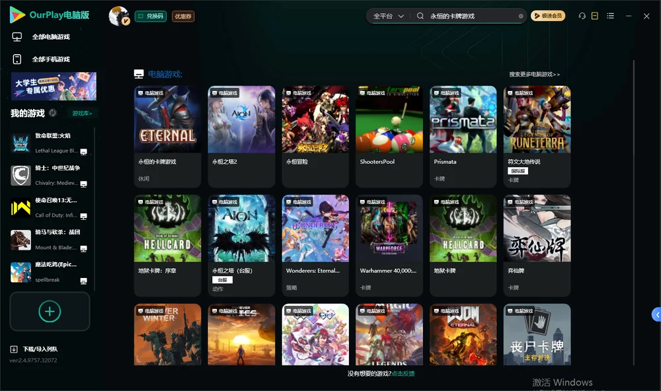
Task: Click the 点击反馈 feedback link
Action: click(x=403, y=373)
